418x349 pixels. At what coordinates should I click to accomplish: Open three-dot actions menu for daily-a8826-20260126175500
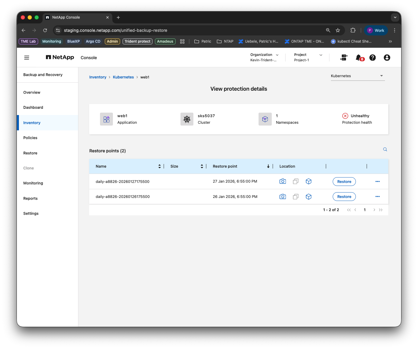pyautogui.click(x=377, y=197)
